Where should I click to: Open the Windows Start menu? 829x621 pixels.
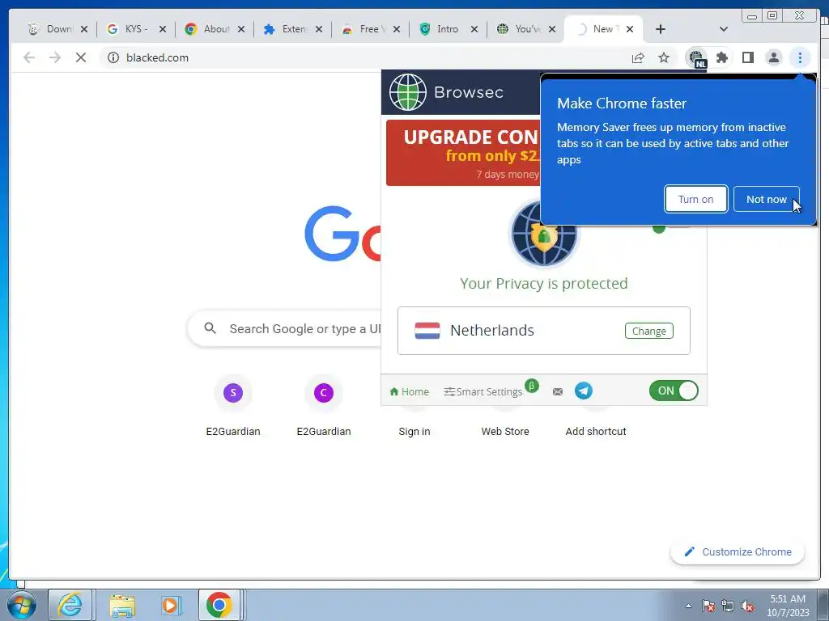(22, 605)
